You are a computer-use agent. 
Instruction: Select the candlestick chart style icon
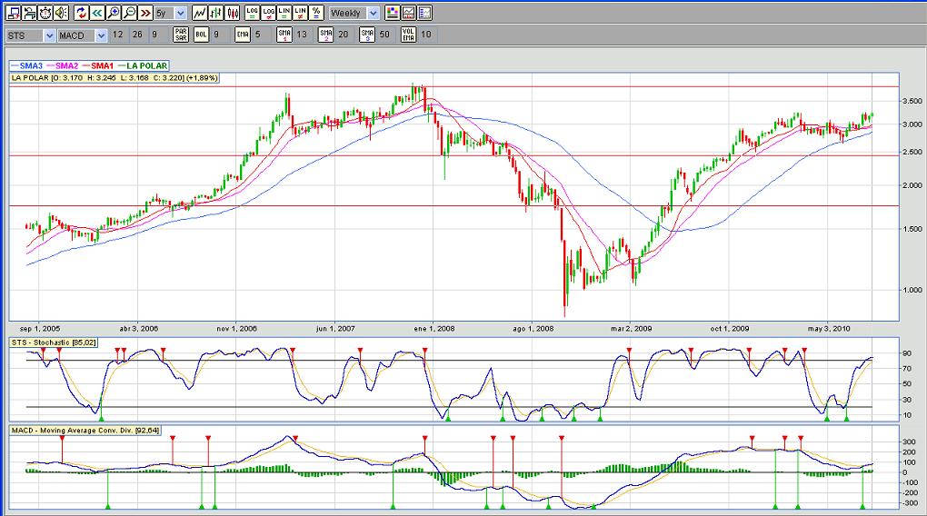click(233, 13)
